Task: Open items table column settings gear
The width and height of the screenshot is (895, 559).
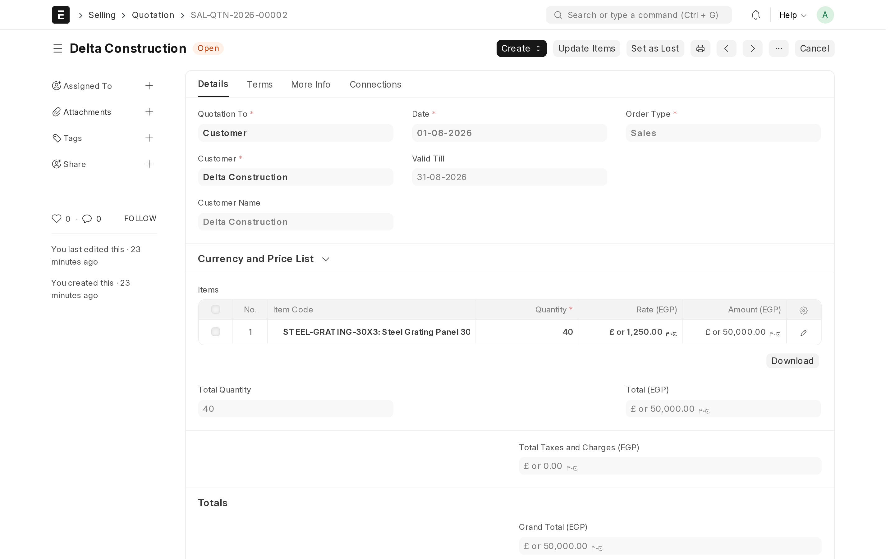Action: (803, 310)
